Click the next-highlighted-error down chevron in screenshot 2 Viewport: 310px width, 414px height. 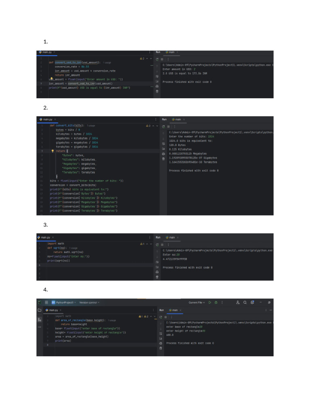[x=157, y=126]
